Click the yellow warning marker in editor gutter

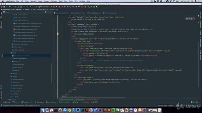(x=58, y=34)
